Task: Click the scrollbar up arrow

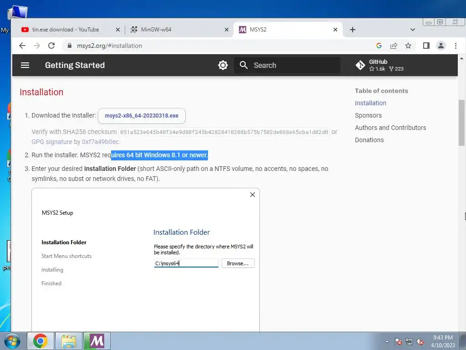Action: coord(461,58)
